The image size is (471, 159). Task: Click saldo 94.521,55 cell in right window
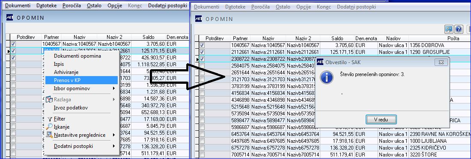tap(337, 134)
